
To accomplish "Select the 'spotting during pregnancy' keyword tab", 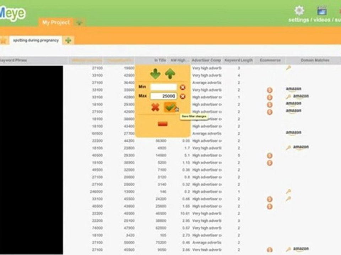I will [36, 40].
